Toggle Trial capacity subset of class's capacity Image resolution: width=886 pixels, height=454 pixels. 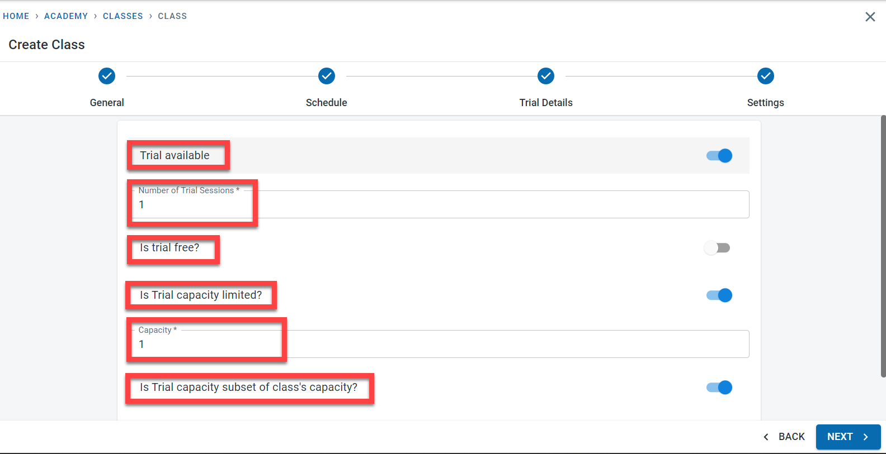pos(719,388)
